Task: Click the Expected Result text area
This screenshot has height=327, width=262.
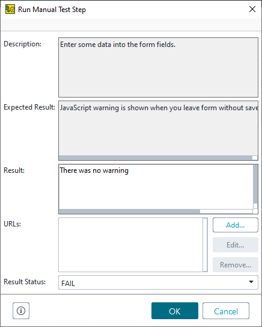Action: [158, 128]
